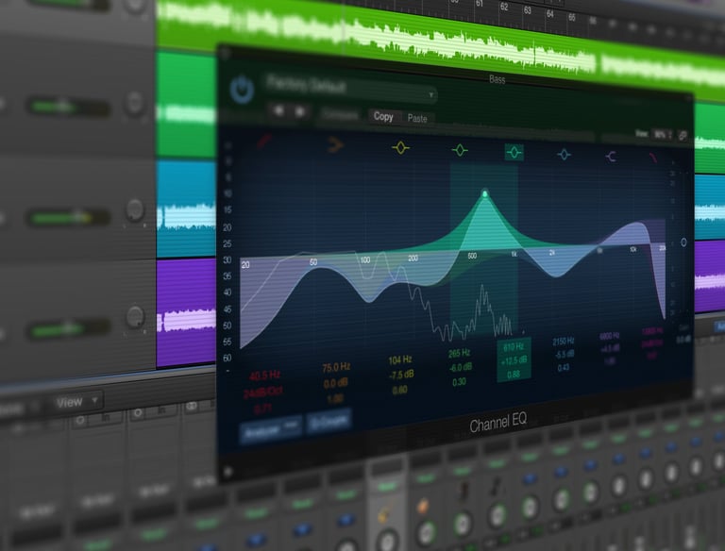The height and width of the screenshot is (551, 725).
Task: Open the Factory Default preset dropdown
Action: pos(351,88)
